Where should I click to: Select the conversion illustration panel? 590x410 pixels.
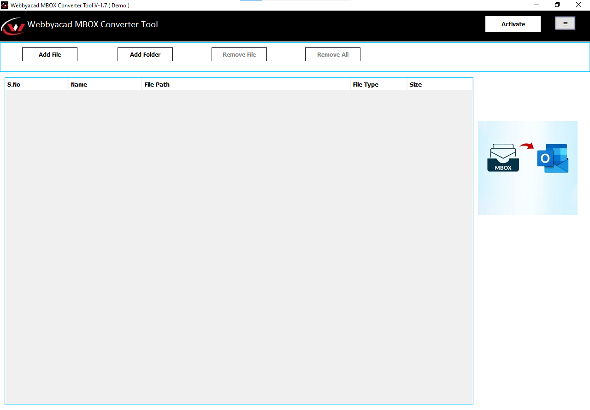[528, 168]
